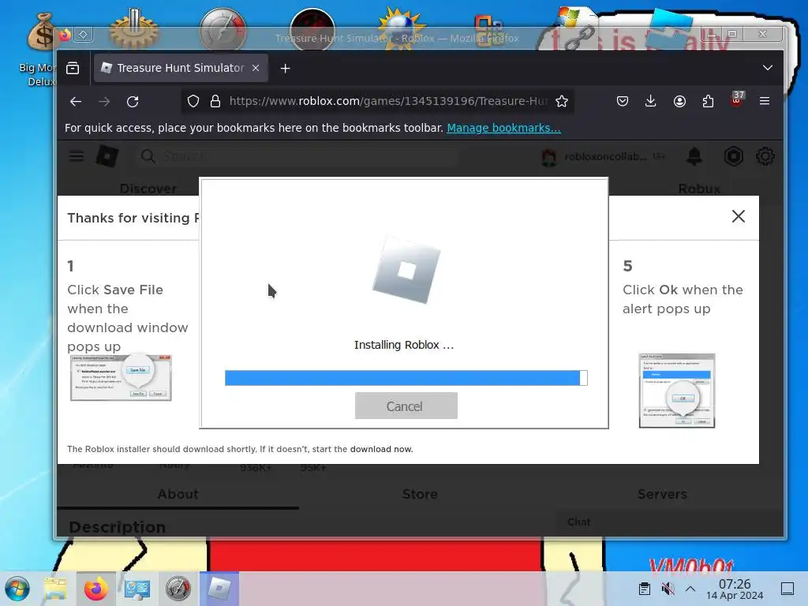Expand the list all tabs dropdown
The width and height of the screenshot is (808, 606).
click(768, 68)
